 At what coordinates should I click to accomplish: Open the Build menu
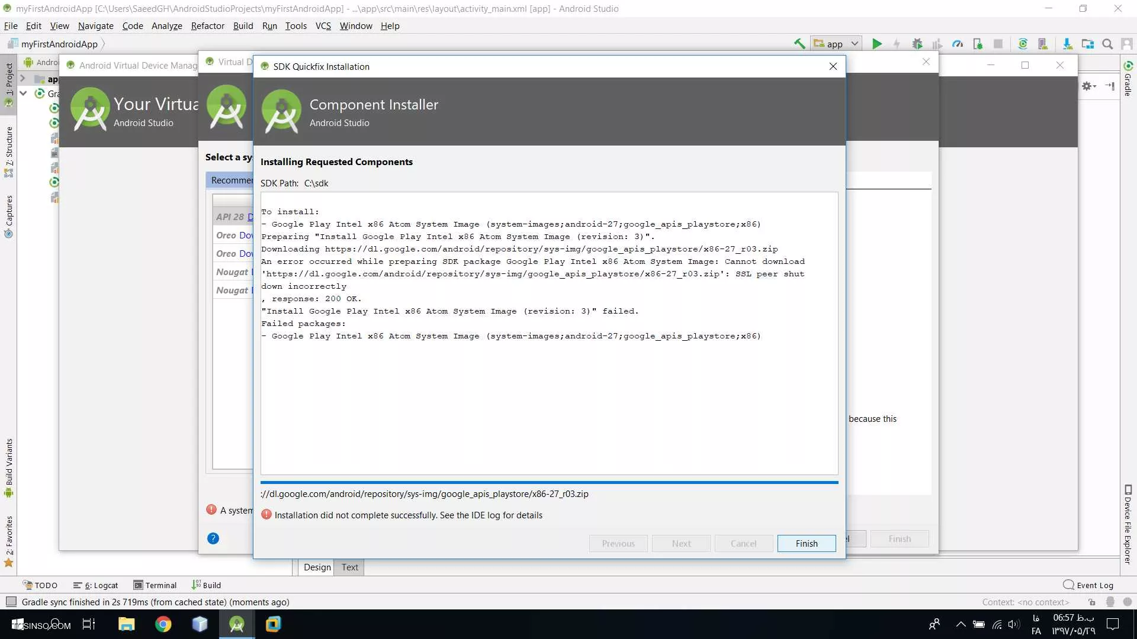click(x=243, y=26)
